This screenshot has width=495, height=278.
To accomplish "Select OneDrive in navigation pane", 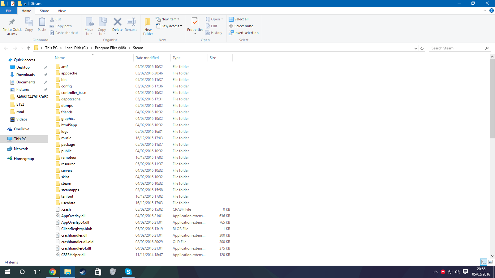I will (x=21, y=129).
